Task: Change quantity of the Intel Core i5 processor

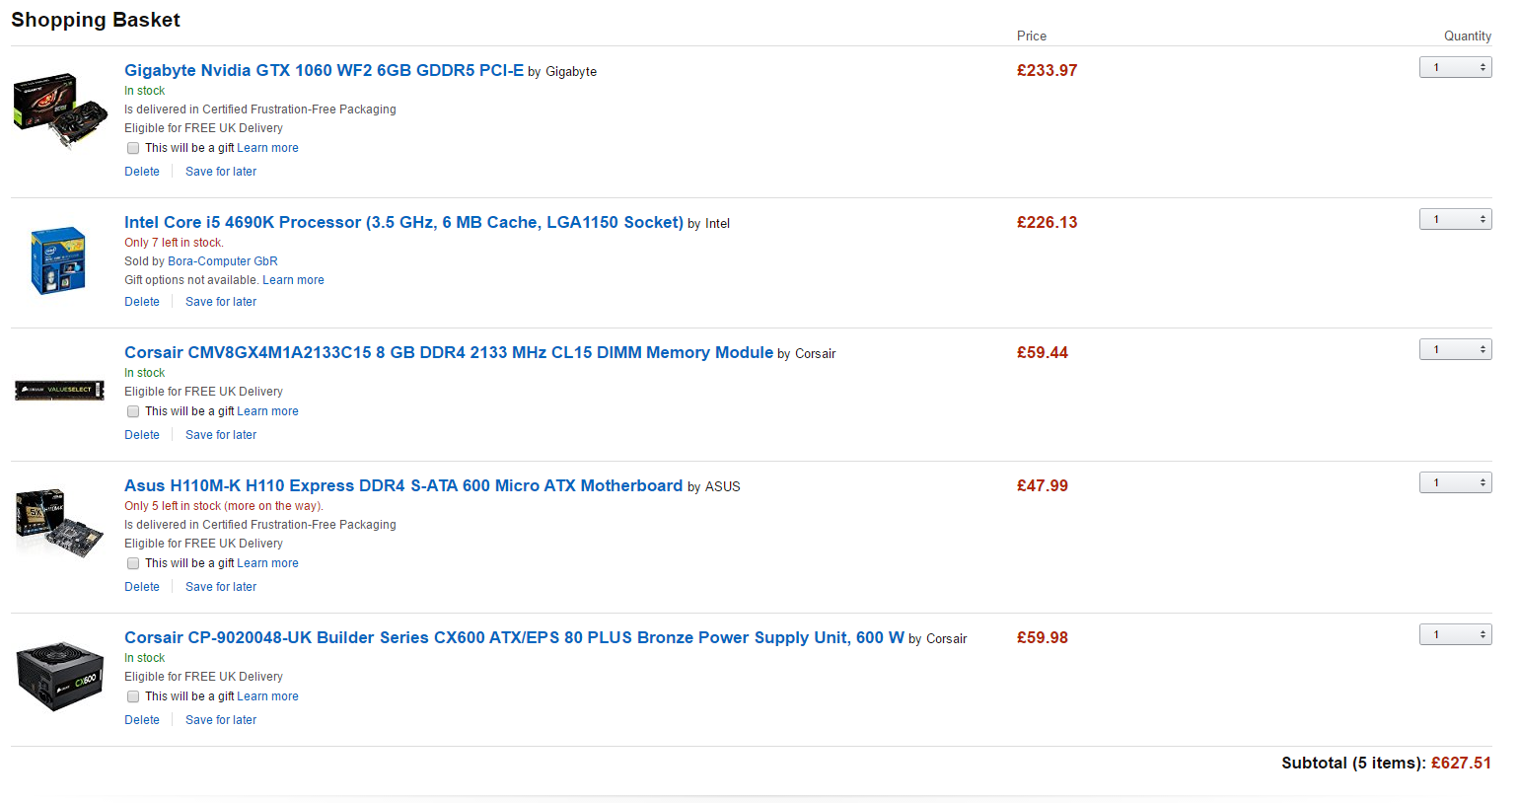Action: click(1455, 219)
